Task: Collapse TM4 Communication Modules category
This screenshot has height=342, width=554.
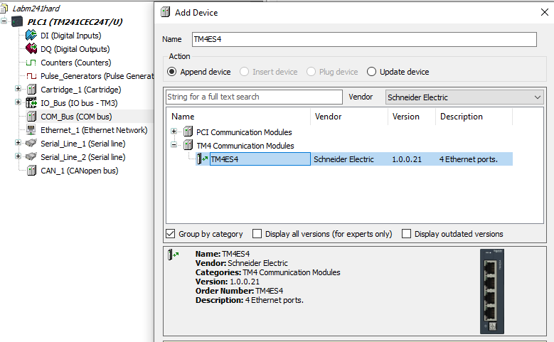Action: click(x=175, y=146)
